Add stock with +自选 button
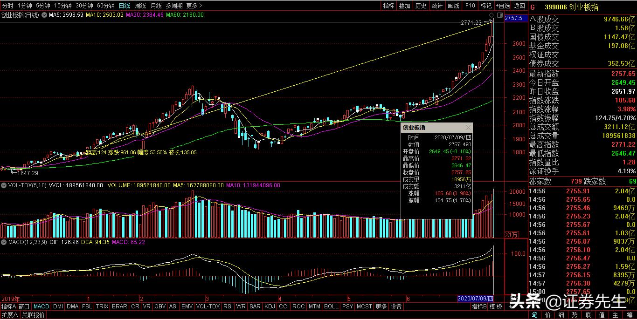 (502, 6)
